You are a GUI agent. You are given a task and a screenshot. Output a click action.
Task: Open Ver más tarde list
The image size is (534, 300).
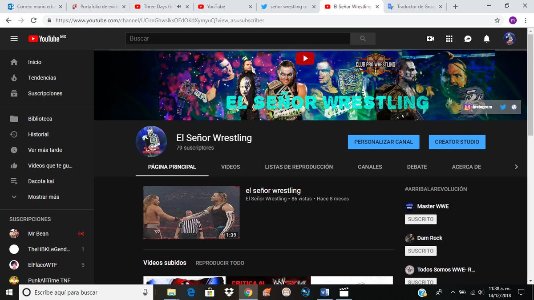[x=47, y=150]
